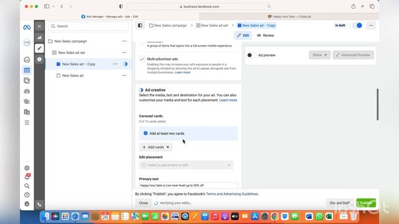Select New Sales ad set in the tree
The image size is (399, 224).
[x=72, y=52]
